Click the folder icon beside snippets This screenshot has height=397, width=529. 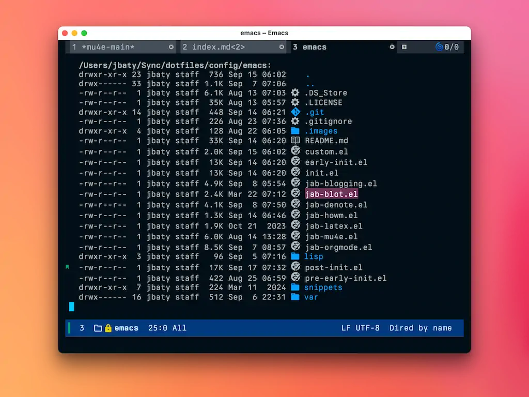tap(295, 287)
